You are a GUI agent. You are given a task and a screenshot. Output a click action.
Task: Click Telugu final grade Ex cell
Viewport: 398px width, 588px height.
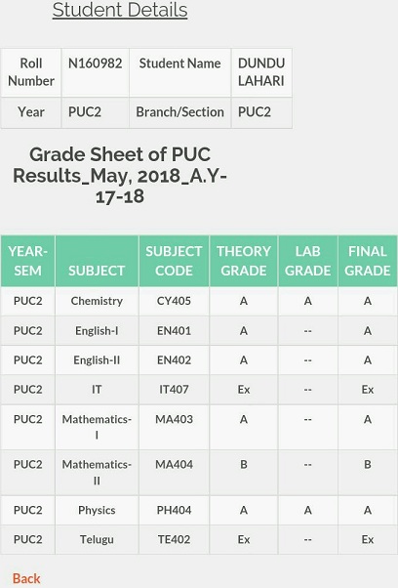(368, 539)
